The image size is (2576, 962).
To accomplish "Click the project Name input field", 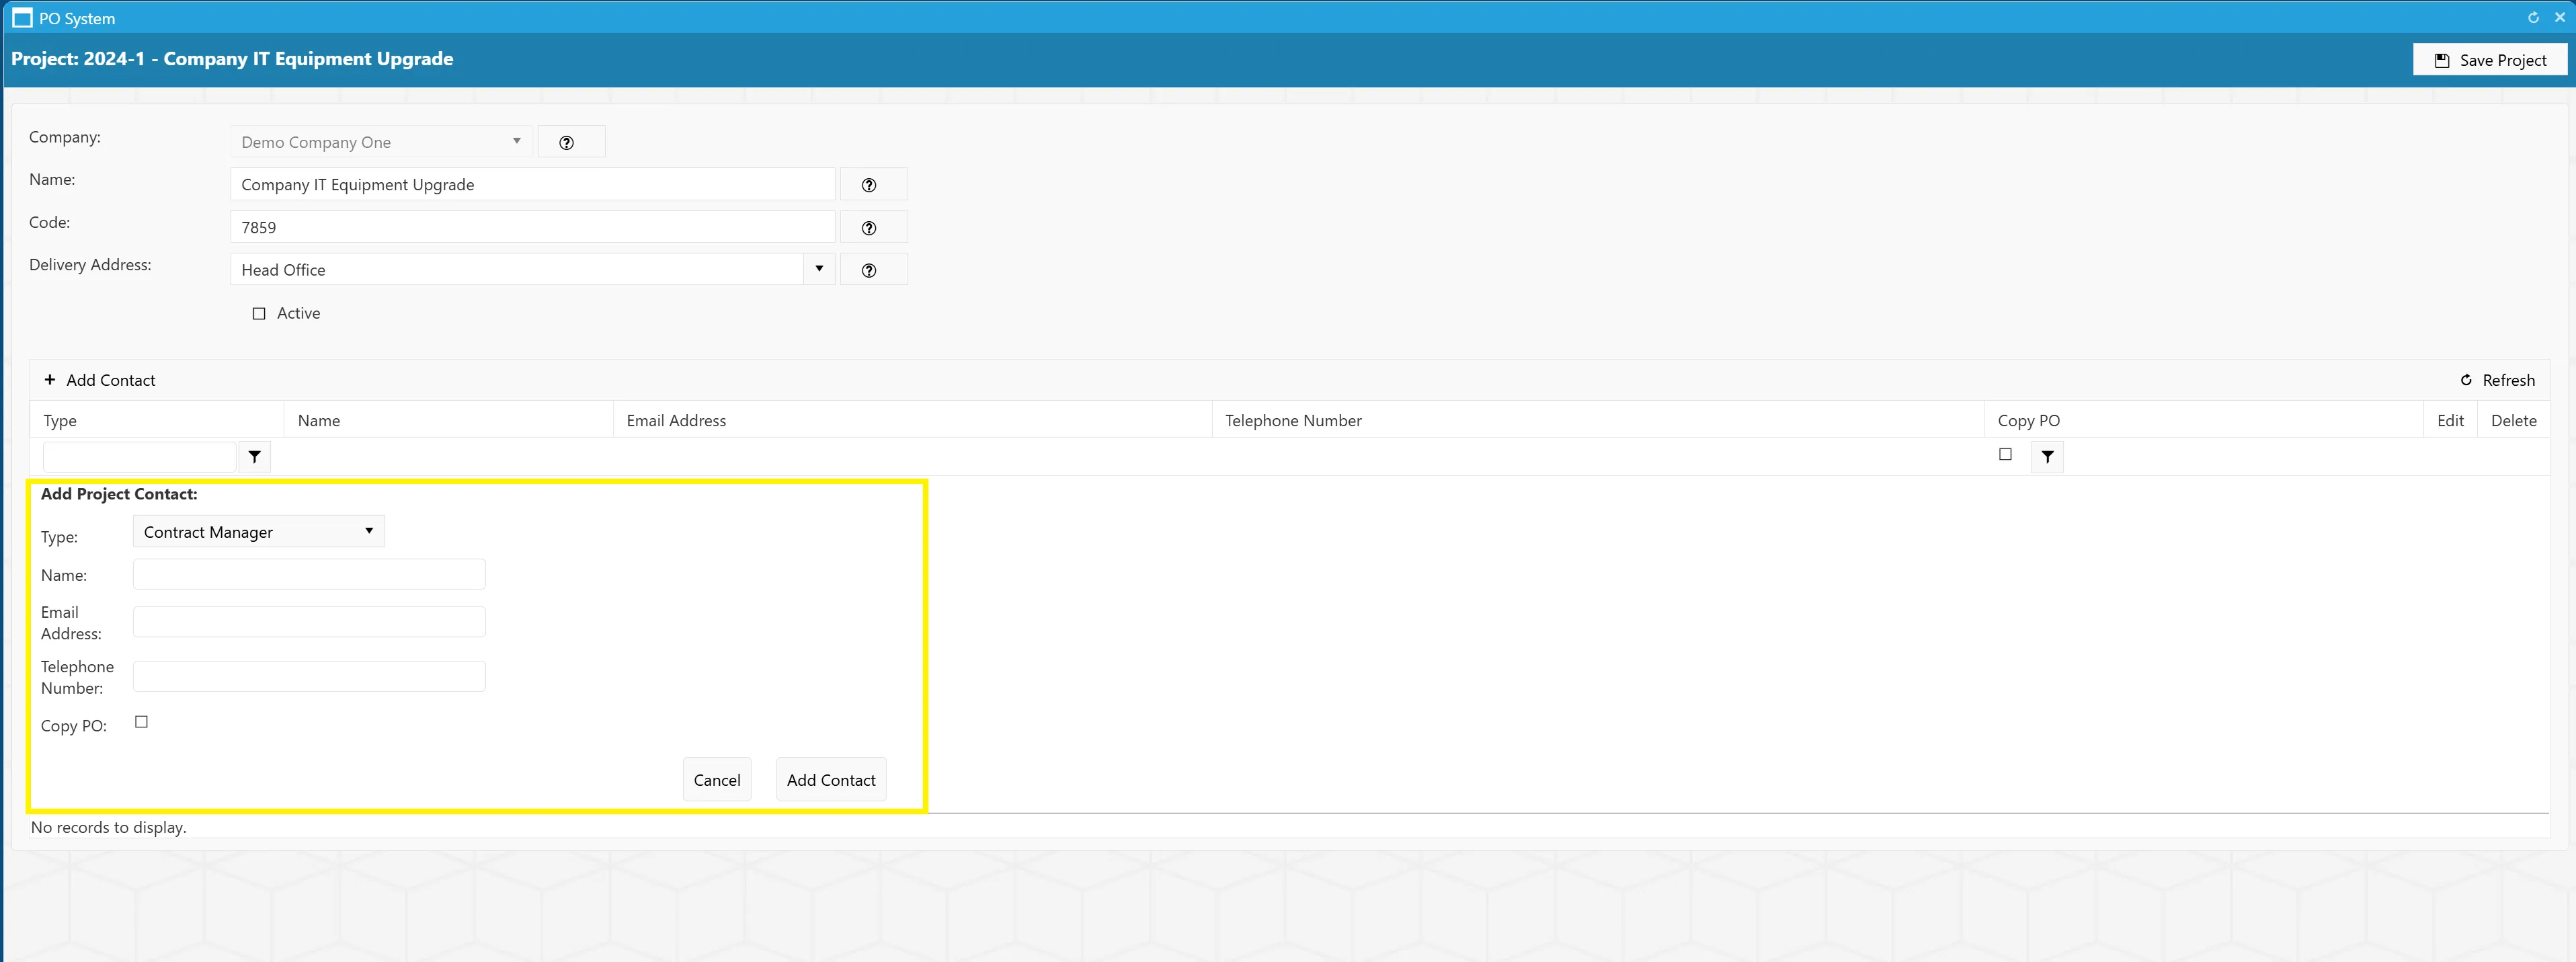I will pyautogui.click(x=532, y=184).
